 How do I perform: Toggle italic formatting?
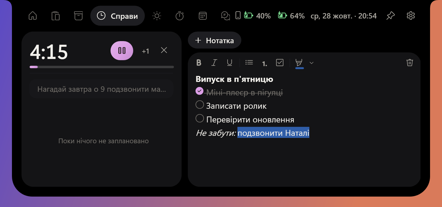[214, 63]
